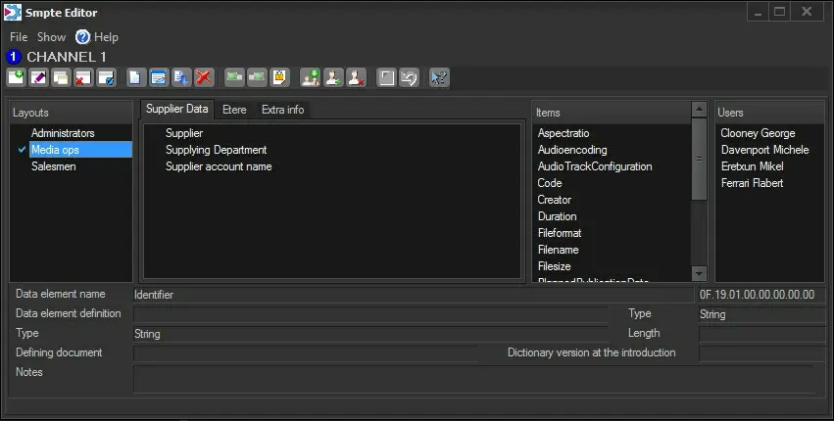Click the Notes text field

point(472,378)
